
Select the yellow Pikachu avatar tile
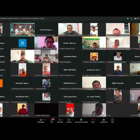point(94,57)
